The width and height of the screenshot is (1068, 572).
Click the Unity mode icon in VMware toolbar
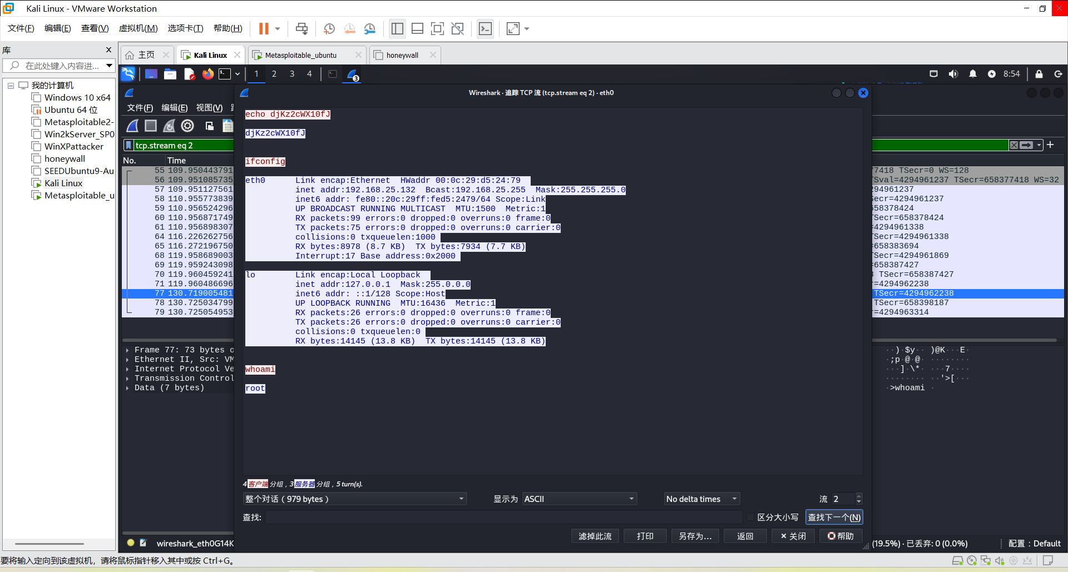458,28
